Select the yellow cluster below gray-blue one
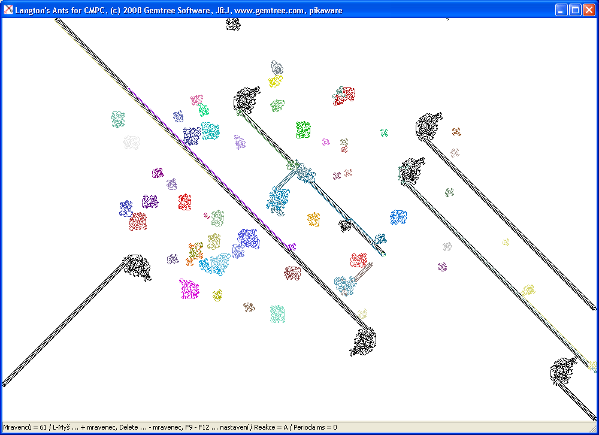 (275, 81)
